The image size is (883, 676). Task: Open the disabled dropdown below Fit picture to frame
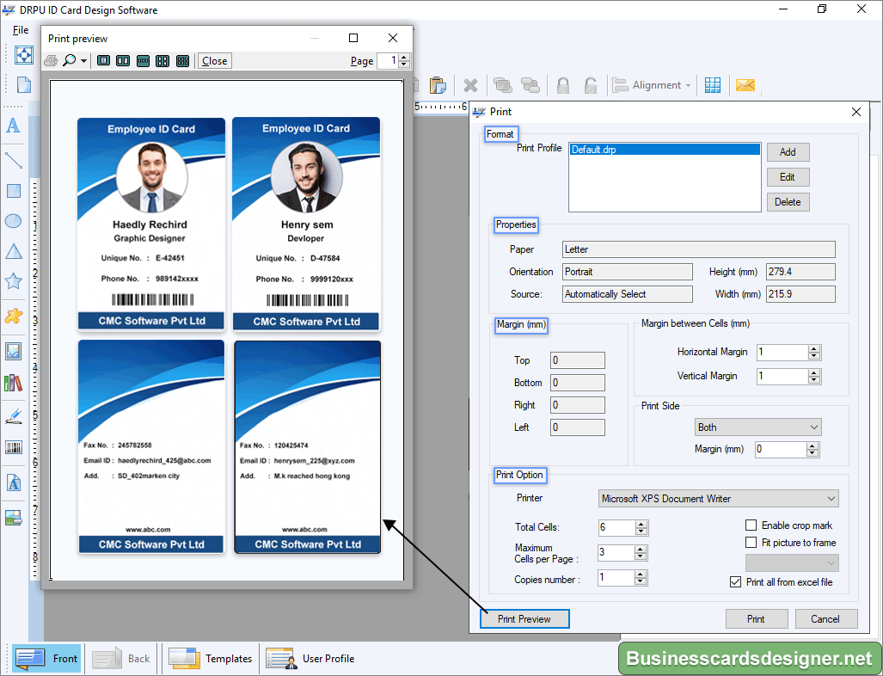pos(792,562)
